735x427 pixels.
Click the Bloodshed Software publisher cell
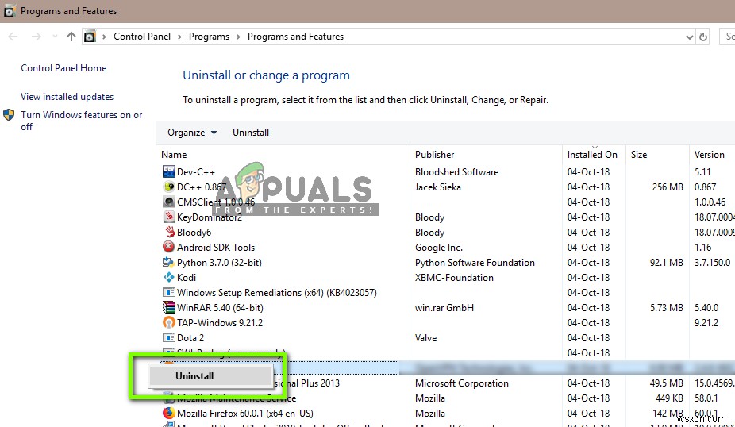point(456,172)
